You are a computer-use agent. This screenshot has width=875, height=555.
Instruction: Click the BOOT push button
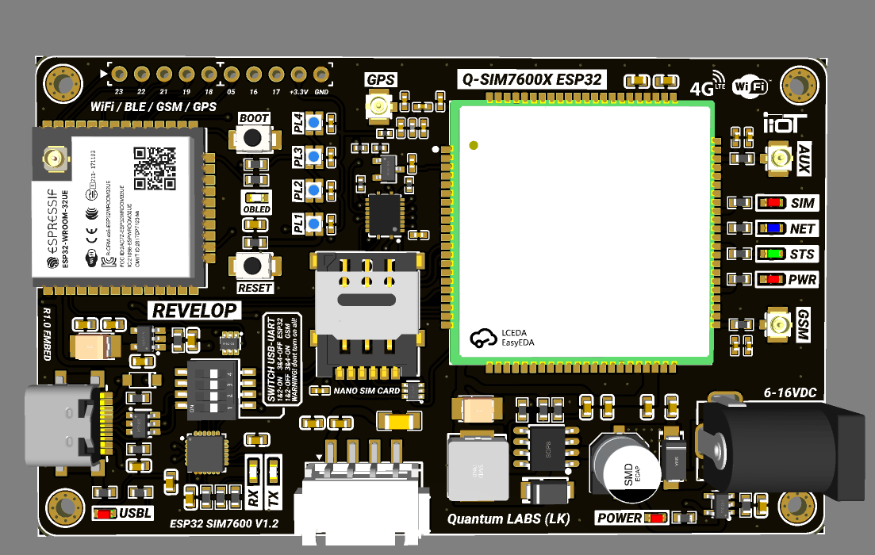click(x=253, y=138)
